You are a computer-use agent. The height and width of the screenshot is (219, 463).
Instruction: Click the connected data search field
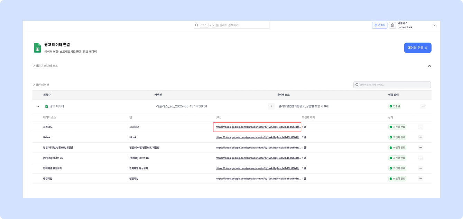[x=392, y=85]
